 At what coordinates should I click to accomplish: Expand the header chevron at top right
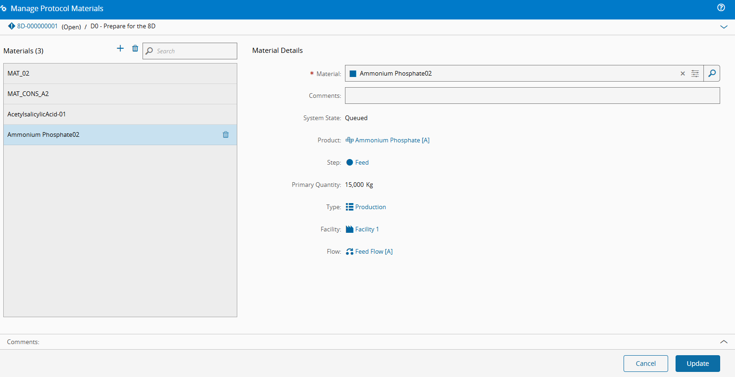(x=723, y=27)
